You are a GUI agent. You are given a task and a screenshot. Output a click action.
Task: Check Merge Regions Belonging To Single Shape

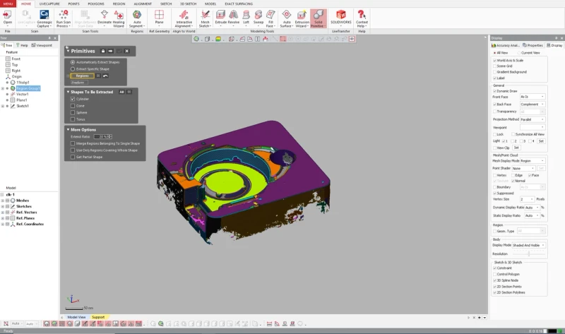click(73, 143)
